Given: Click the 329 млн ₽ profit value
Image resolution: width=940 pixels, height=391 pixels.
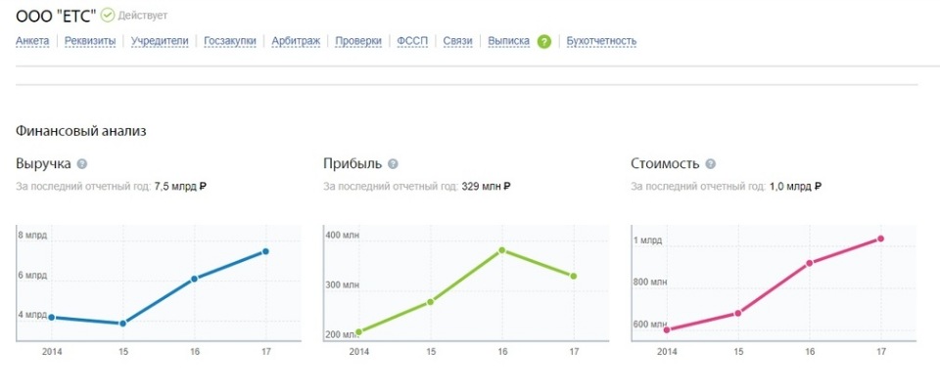Looking at the screenshot, I should pos(487,187).
